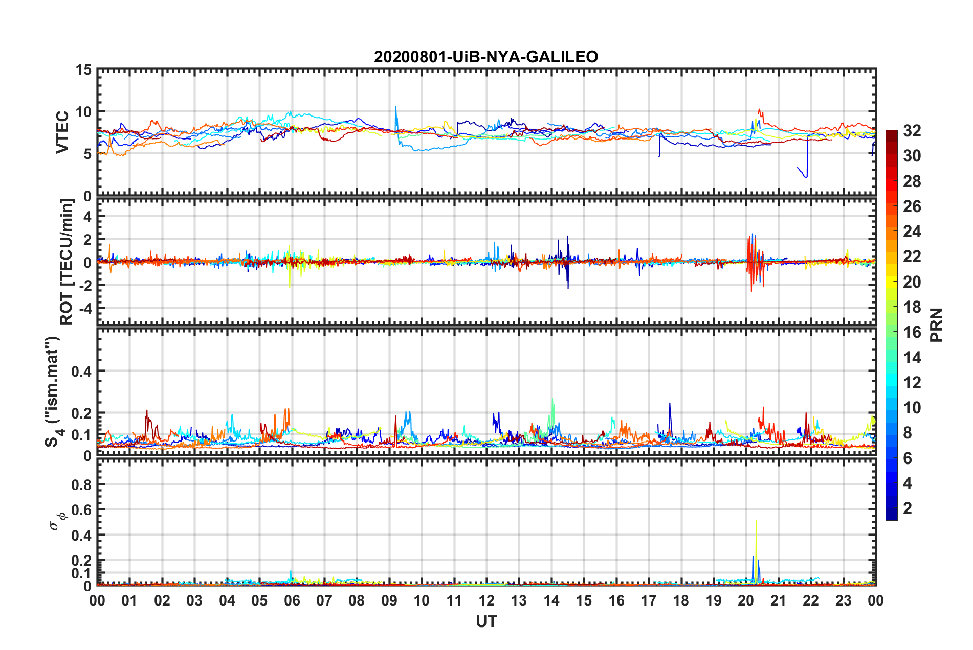Click the VTEC y-axis label
973x650 pixels.
click(62, 132)
